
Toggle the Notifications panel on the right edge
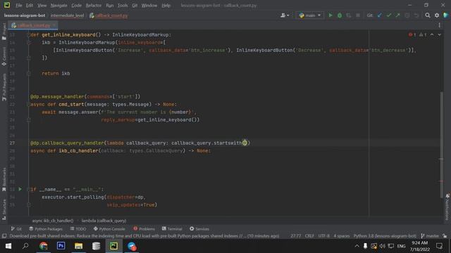[447, 207]
